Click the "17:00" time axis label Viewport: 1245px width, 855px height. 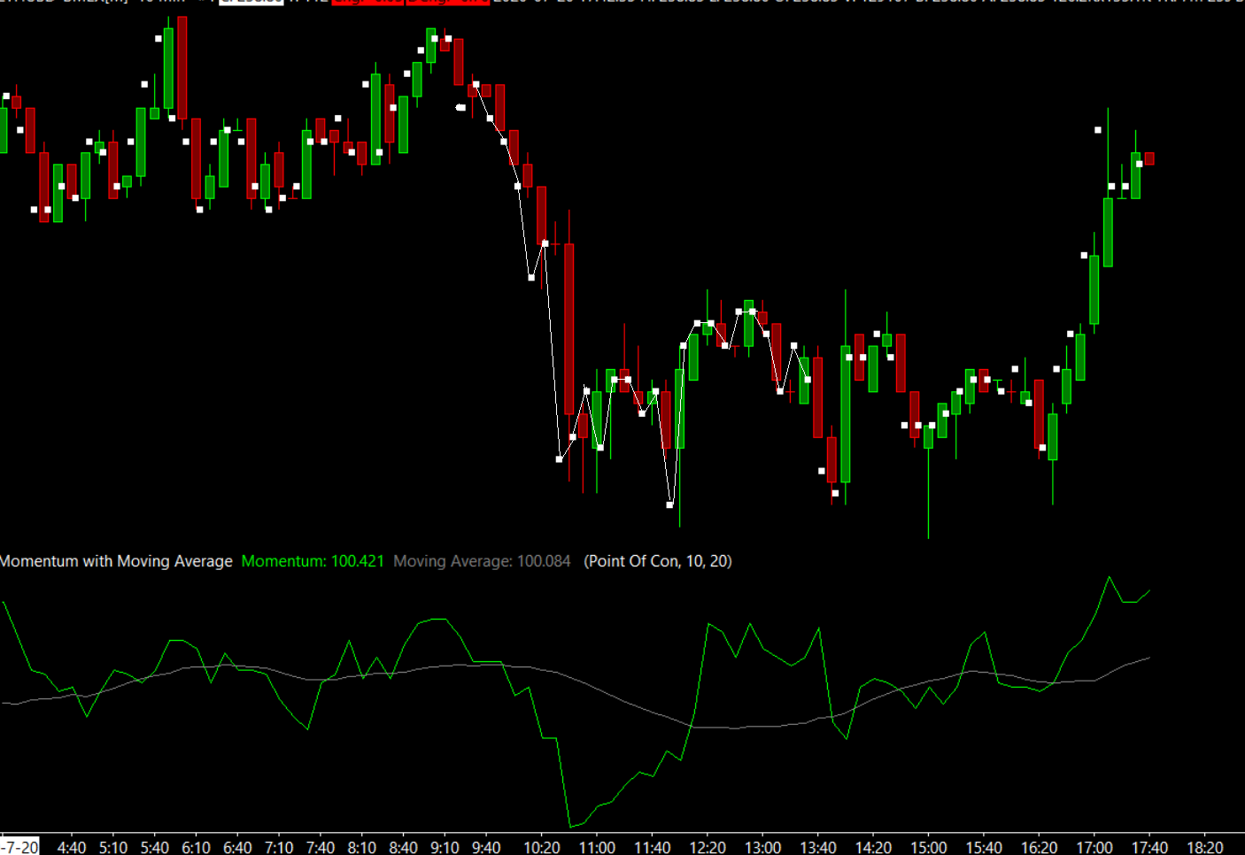point(1094,847)
